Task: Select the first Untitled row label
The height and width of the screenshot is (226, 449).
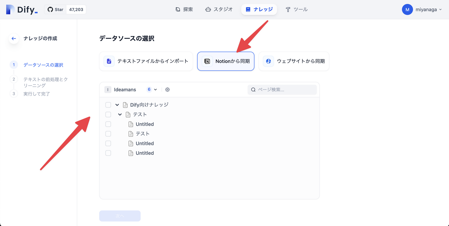Action: (x=145, y=124)
